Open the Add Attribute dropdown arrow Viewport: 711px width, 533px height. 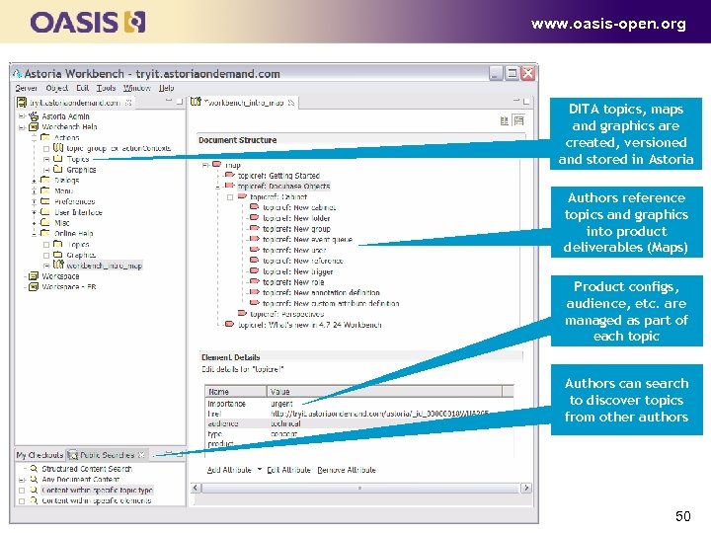point(260,469)
